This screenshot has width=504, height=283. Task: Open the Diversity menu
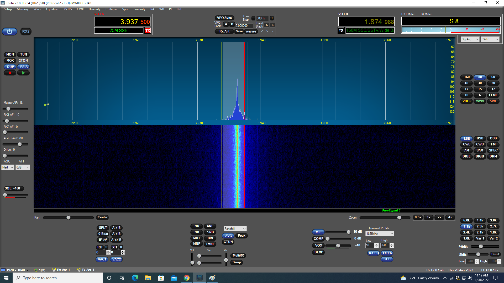94,9
